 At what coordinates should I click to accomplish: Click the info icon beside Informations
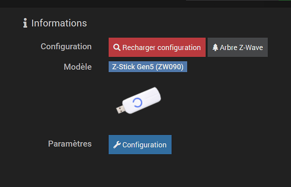[x=25, y=23]
